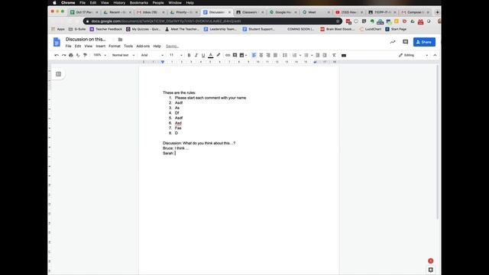Click the 'Saving...' status link
Screen dimensions: 489x275
(172, 46)
